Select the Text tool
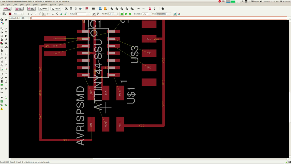The image size is (291, 164). pyautogui.click(x=6, y=74)
